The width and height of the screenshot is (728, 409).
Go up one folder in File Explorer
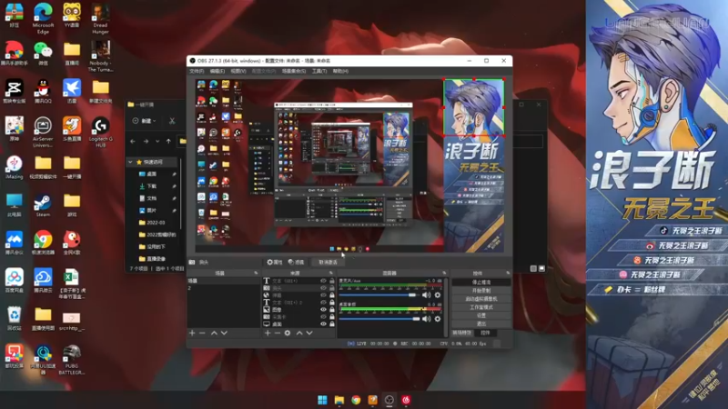(x=168, y=141)
